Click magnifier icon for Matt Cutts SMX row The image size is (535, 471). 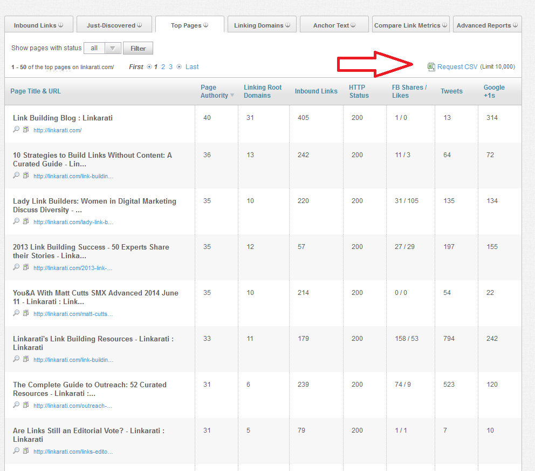click(16, 313)
